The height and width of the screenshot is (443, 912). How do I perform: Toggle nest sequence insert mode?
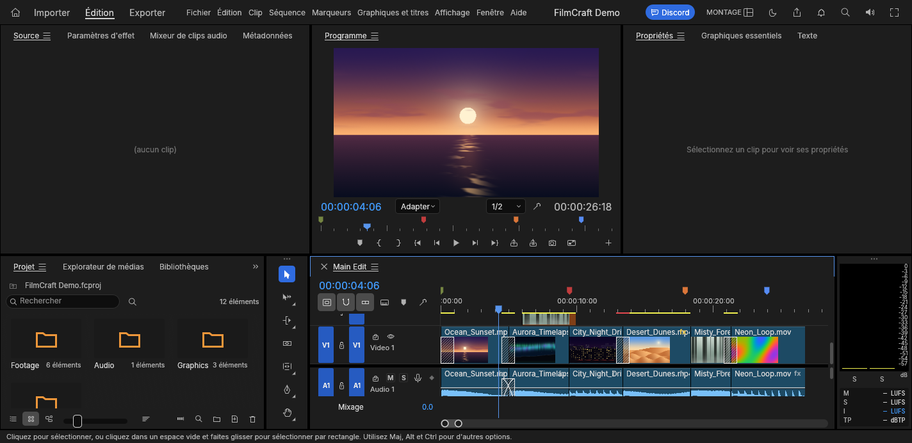327,302
